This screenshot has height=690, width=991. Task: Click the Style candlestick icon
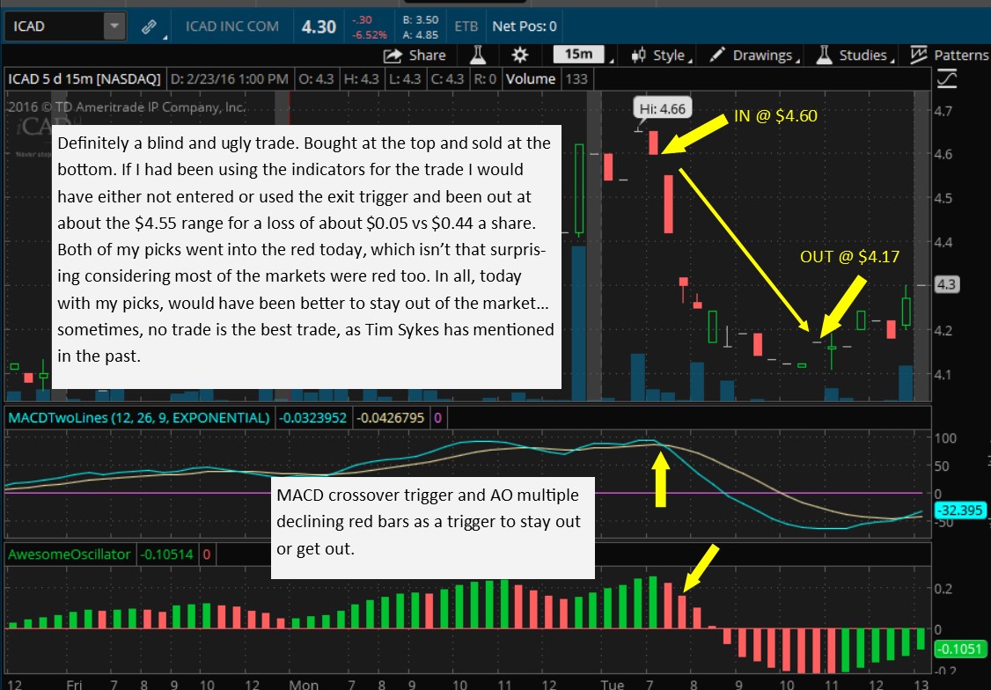click(x=638, y=55)
